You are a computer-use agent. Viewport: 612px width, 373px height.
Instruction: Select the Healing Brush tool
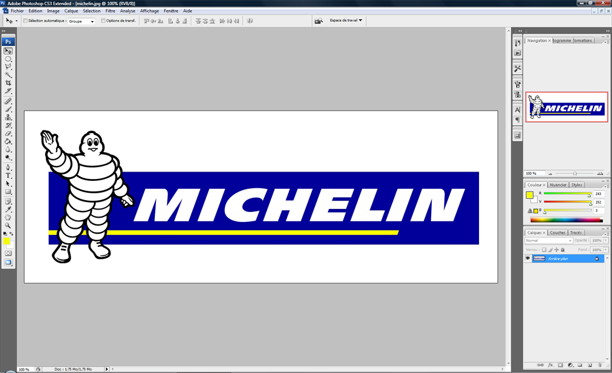tap(8, 101)
